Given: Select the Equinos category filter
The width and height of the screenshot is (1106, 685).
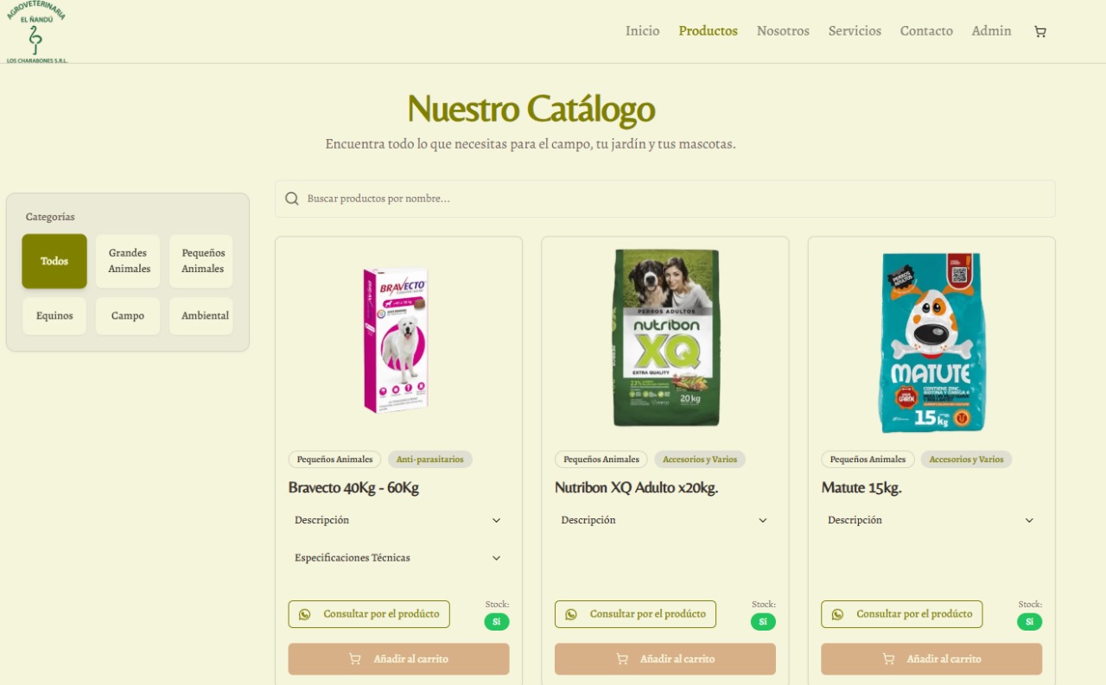Looking at the screenshot, I should (x=54, y=315).
